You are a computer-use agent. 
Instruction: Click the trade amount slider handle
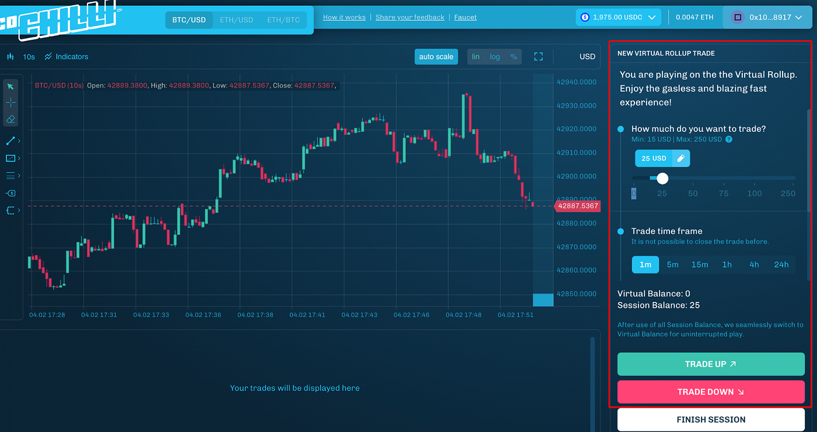click(x=662, y=178)
